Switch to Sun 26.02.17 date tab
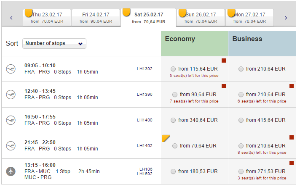The width and height of the screenshot is (300, 187). [201, 18]
